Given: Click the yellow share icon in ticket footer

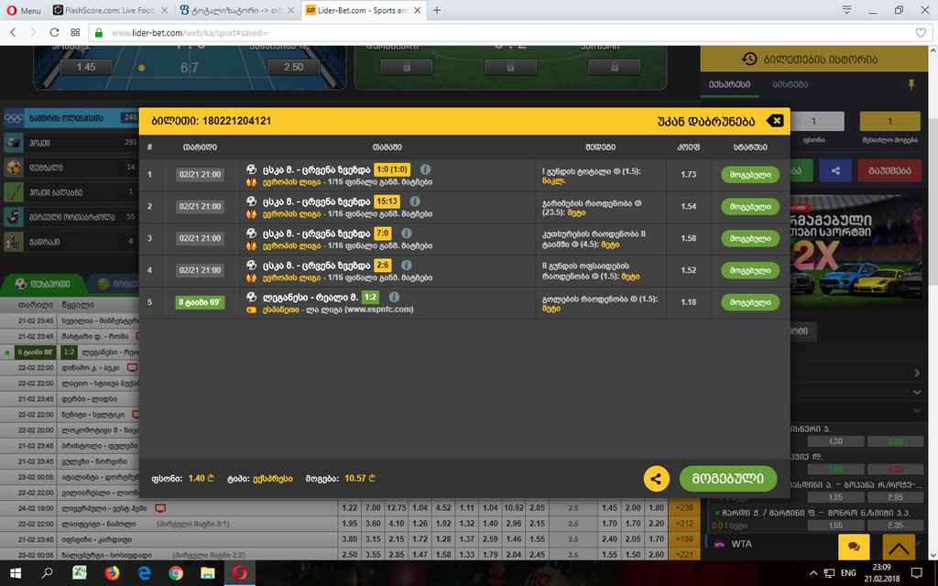Looking at the screenshot, I should 656,479.
